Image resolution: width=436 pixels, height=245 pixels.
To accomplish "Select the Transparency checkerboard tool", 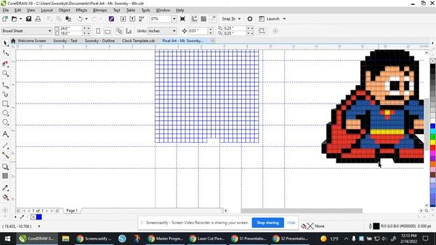I will (5, 176).
